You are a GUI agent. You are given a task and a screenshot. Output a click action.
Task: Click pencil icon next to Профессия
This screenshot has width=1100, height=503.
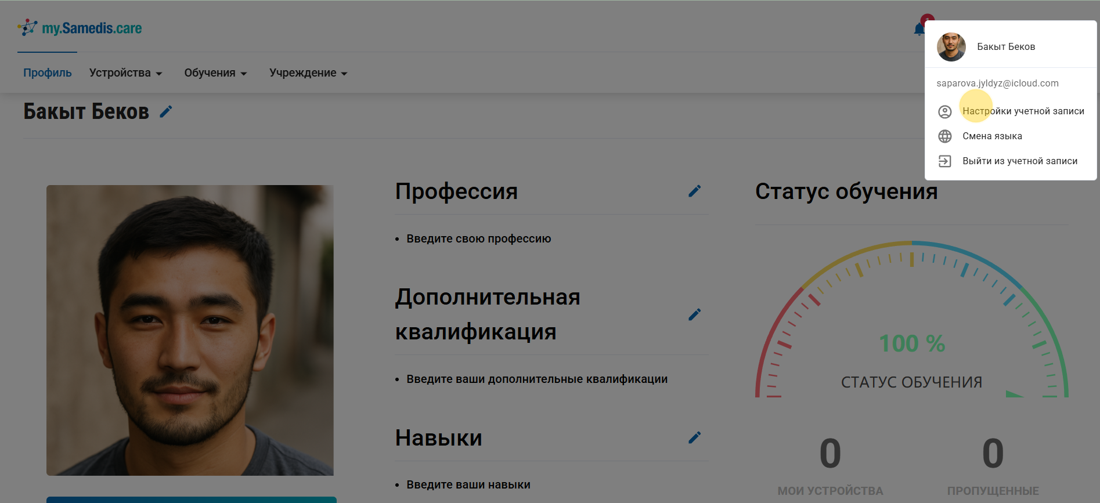694,191
